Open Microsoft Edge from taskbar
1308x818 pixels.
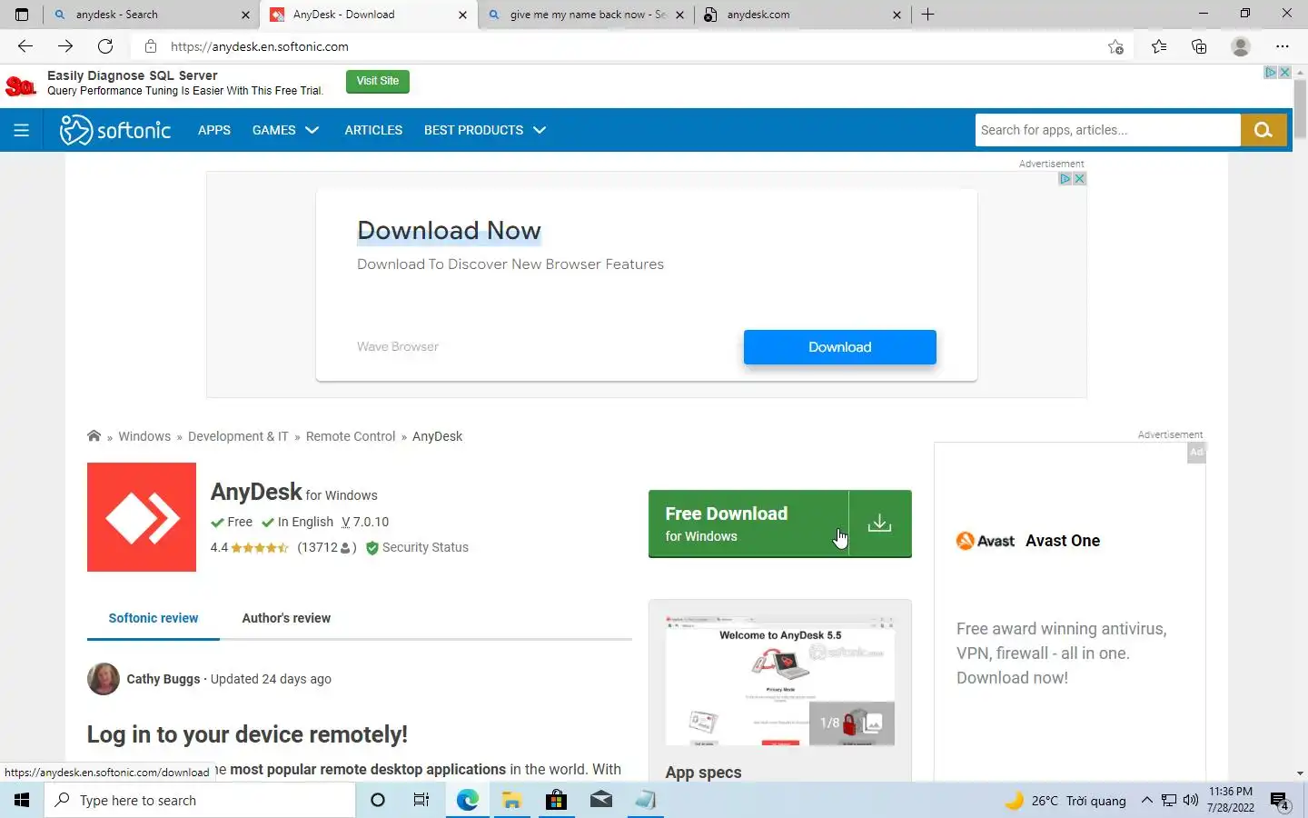(467, 800)
